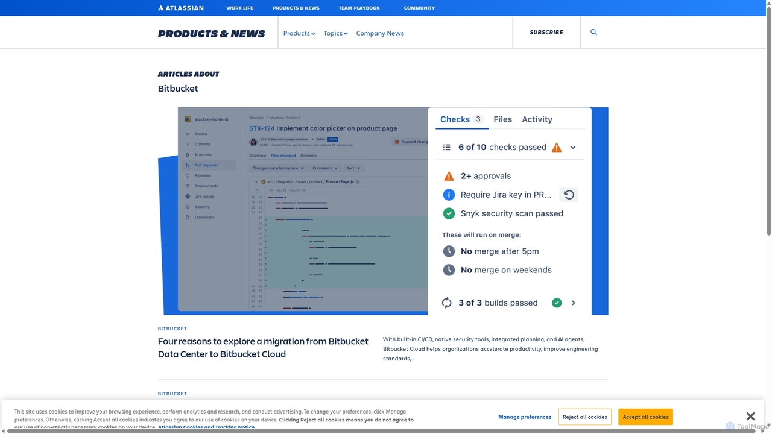Open the search magnifier icon
Image resolution: width=772 pixels, height=434 pixels.
tap(593, 32)
